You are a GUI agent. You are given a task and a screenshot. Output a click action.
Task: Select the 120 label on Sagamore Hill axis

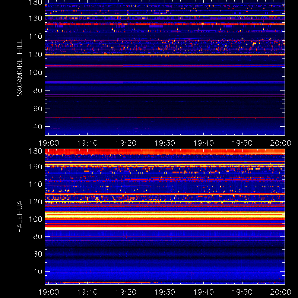35,54
